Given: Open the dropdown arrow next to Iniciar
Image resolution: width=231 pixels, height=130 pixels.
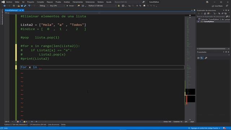Looking at the screenshot, I should [x=75, y=6].
